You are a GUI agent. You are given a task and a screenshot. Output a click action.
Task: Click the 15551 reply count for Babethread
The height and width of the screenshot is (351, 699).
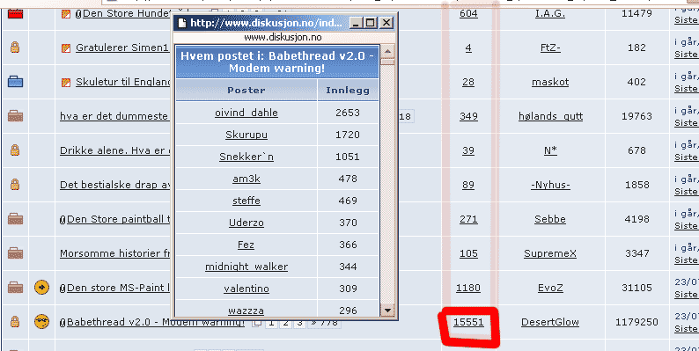[468, 322]
